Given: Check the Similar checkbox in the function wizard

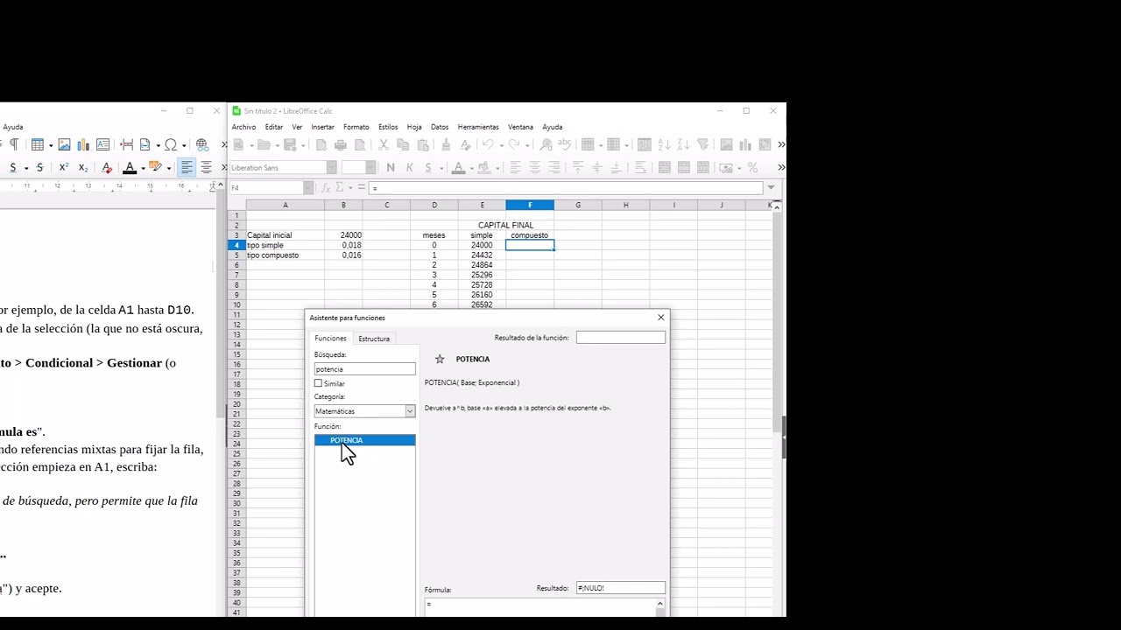Looking at the screenshot, I should [318, 383].
